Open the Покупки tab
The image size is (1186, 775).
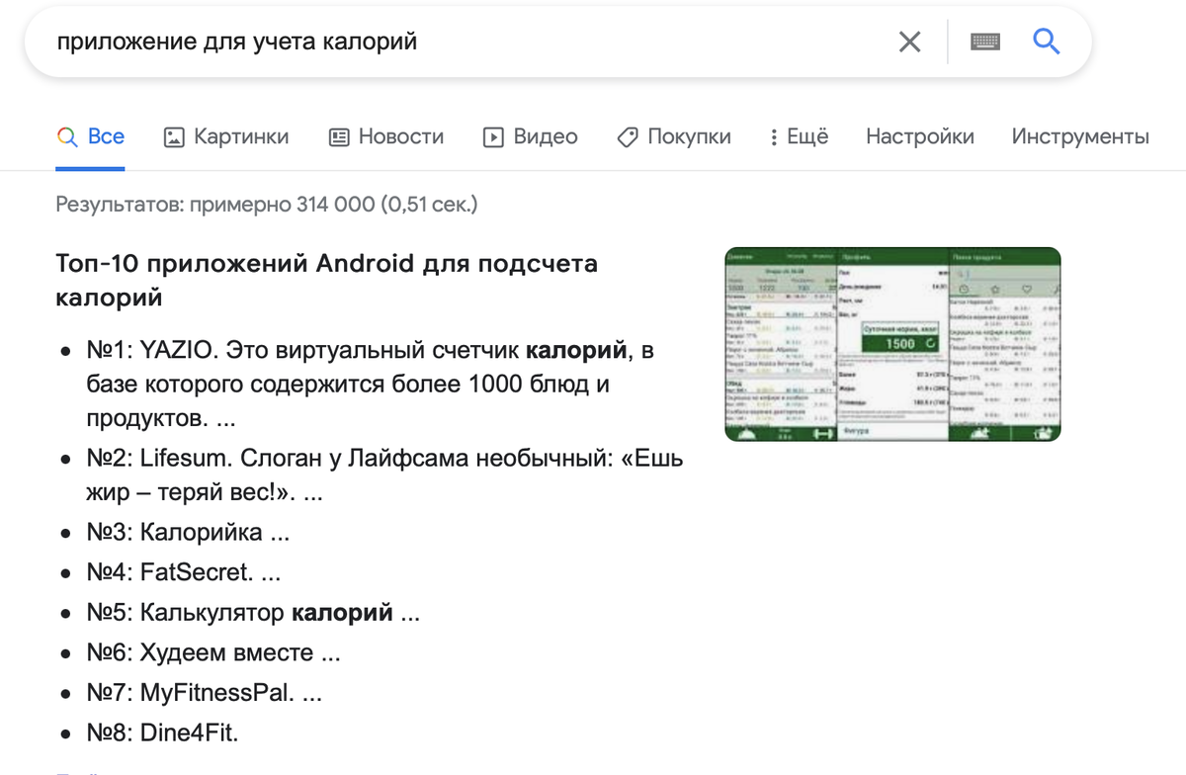tap(674, 136)
